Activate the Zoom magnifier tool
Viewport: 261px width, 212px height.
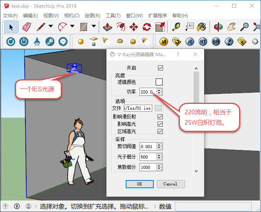click(x=244, y=27)
